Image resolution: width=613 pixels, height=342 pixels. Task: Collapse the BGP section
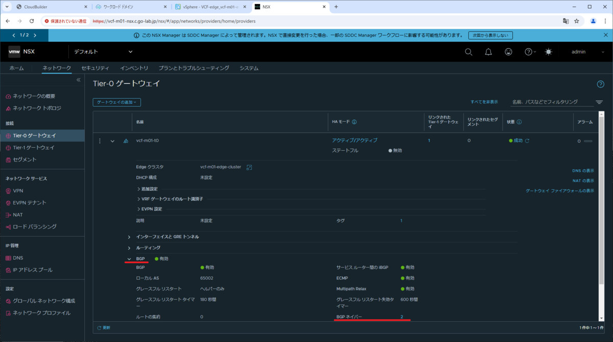tap(129, 259)
